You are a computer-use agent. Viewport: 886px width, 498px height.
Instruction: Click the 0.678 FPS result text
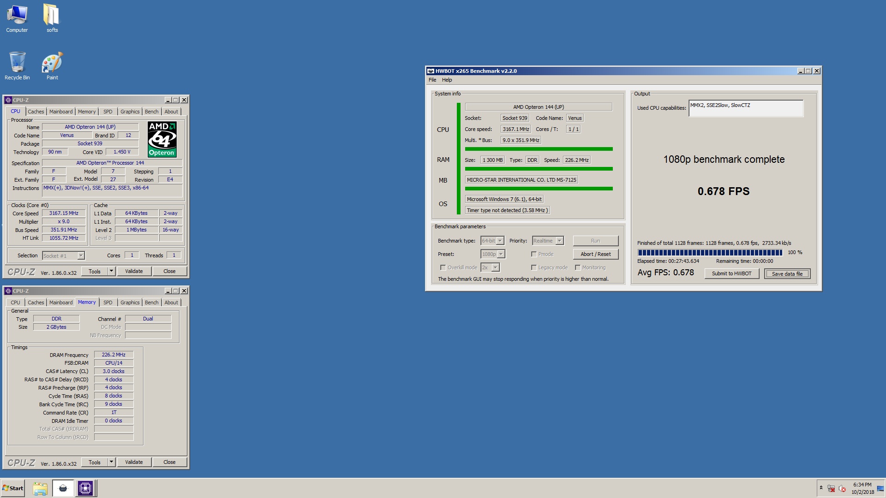click(x=724, y=191)
